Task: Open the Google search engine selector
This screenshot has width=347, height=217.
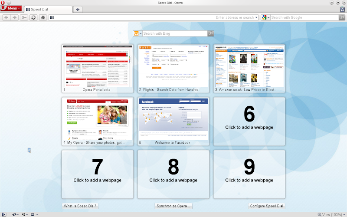Action: (x=265, y=17)
